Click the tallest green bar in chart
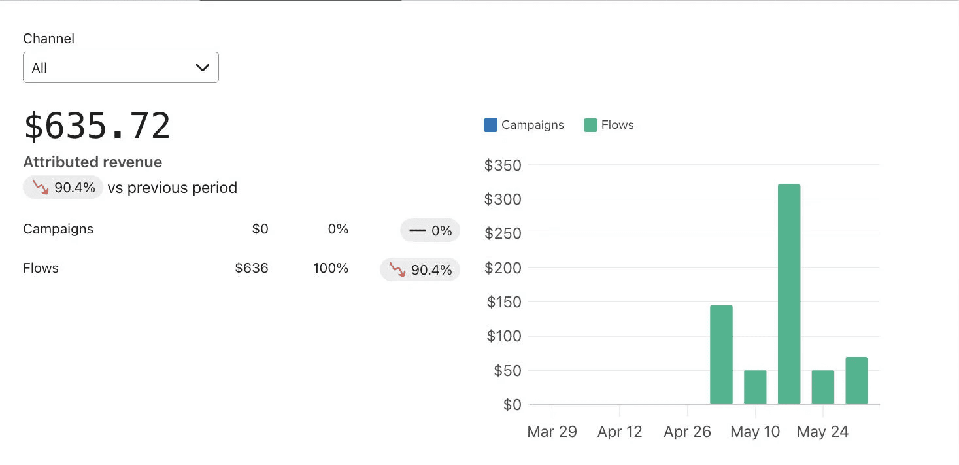 point(789,294)
